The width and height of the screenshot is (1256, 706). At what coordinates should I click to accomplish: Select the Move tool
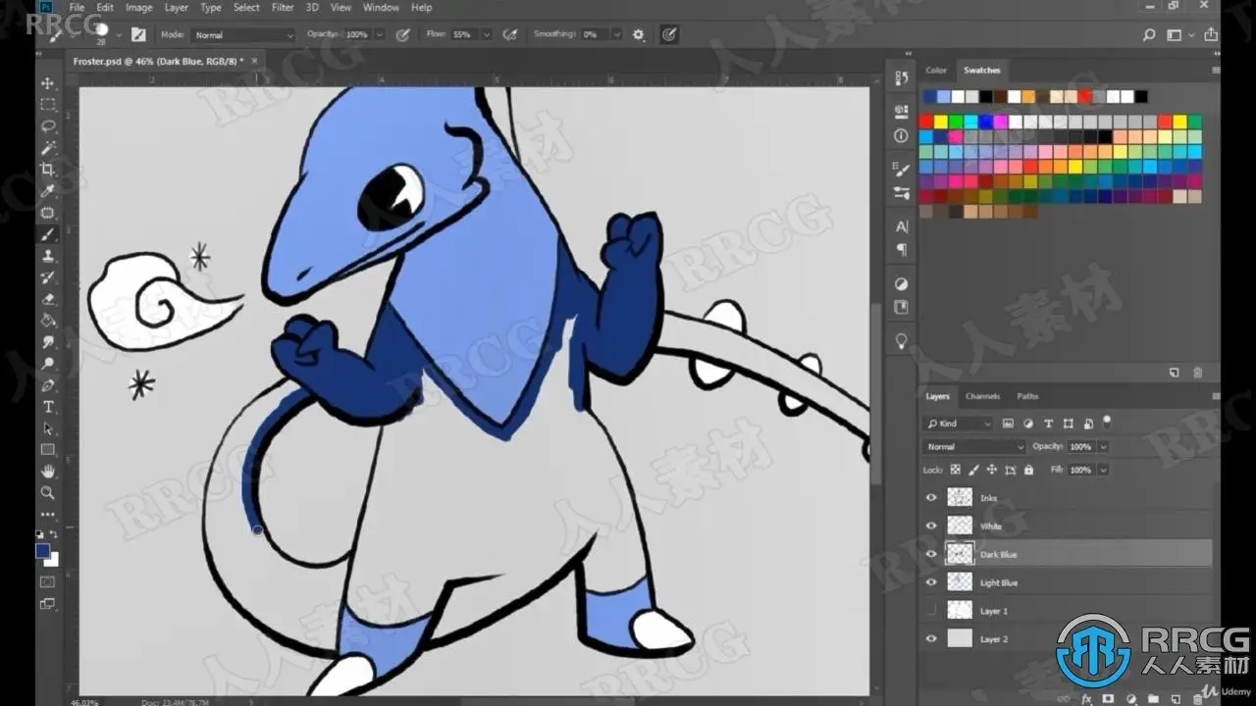point(47,82)
